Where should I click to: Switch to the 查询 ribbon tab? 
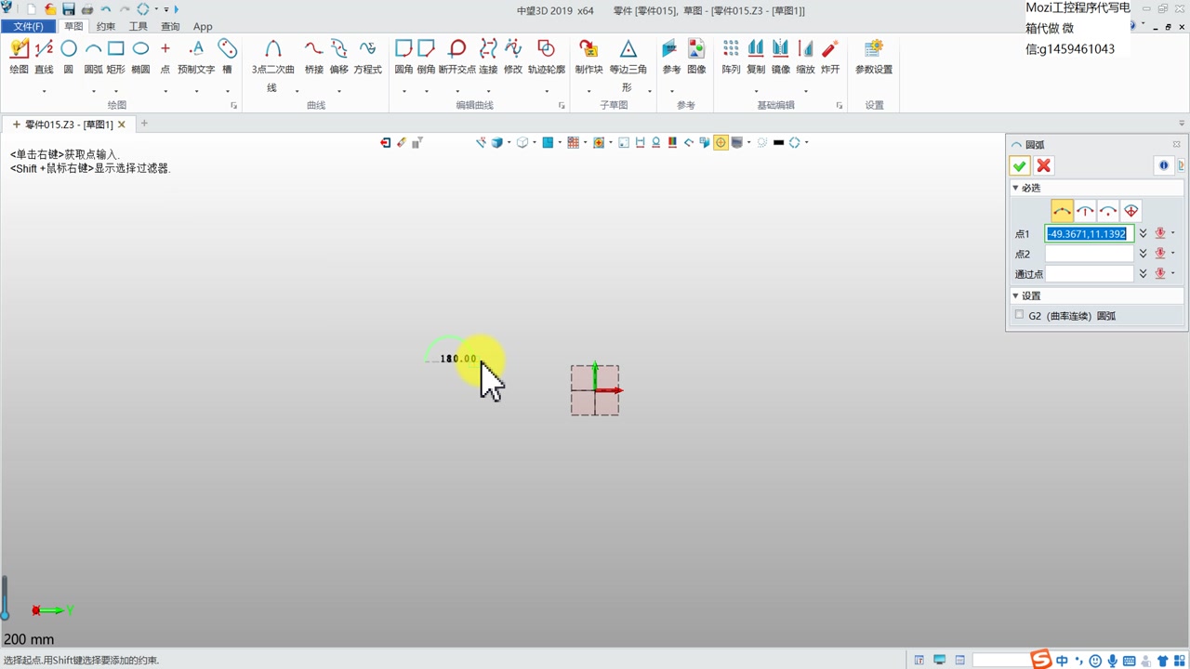tap(170, 26)
